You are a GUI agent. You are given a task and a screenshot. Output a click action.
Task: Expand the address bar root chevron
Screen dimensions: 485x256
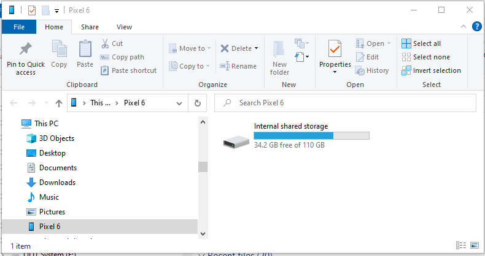84,103
